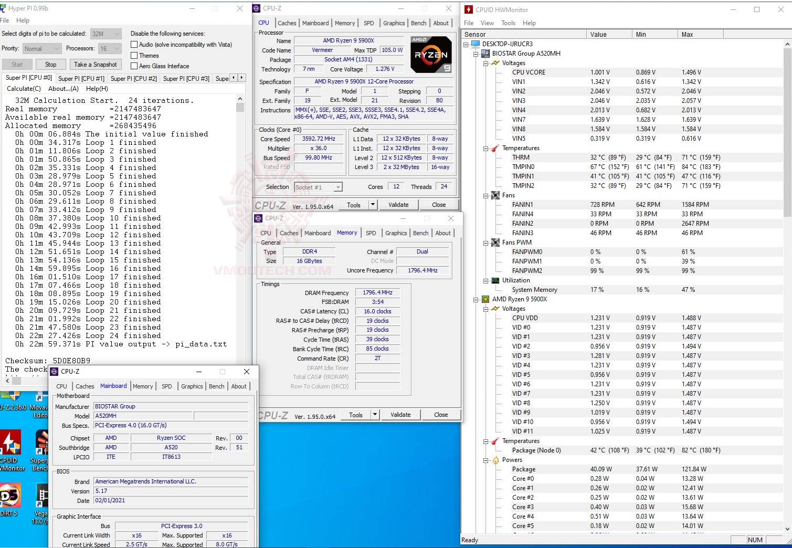Open the About...(A) menu in Super PI
Screen dimensions: 792x548
(x=64, y=89)
